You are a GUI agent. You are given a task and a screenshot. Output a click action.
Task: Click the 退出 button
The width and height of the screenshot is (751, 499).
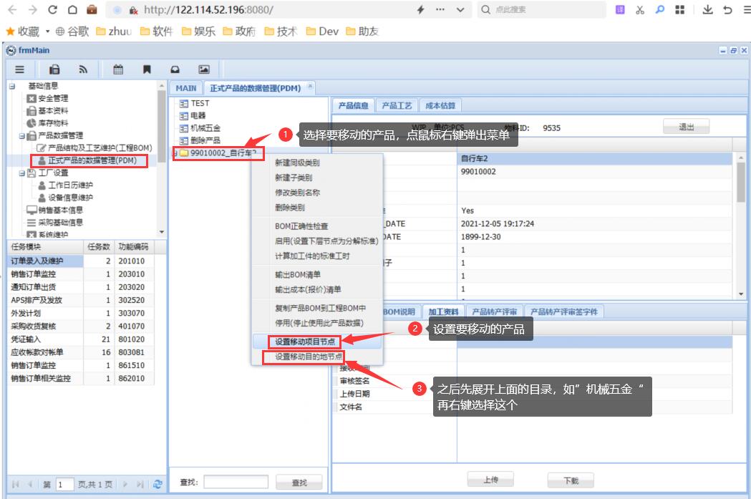(x=686, y=127)
